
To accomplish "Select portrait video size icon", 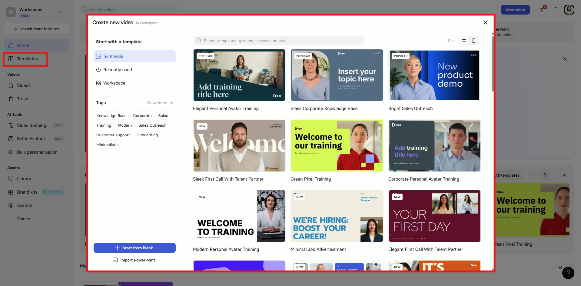I will pos(474,41).
